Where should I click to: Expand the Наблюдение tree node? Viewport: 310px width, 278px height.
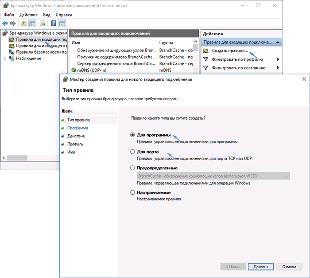pos(5,59)
